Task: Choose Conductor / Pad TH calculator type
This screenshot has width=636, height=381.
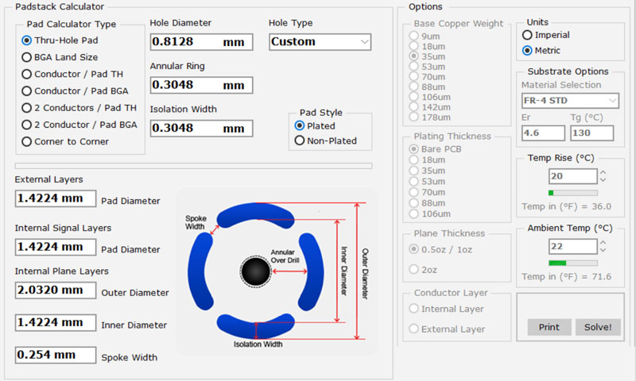Action: point(27,74)
